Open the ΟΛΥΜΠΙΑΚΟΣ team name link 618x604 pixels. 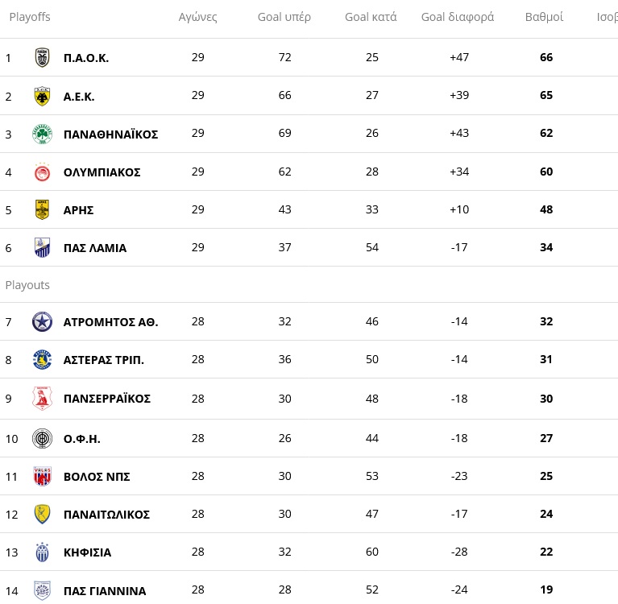pos(102,172)
